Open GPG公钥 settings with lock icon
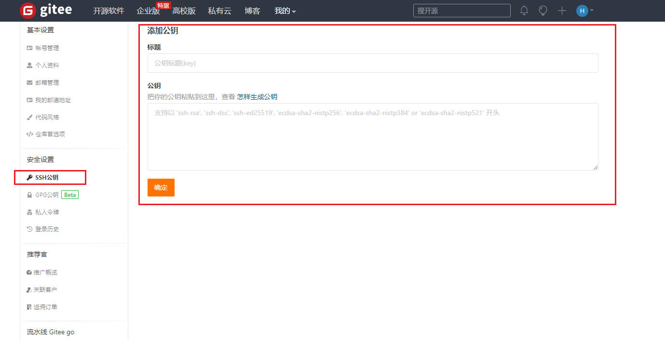 (x=46, y=195)
